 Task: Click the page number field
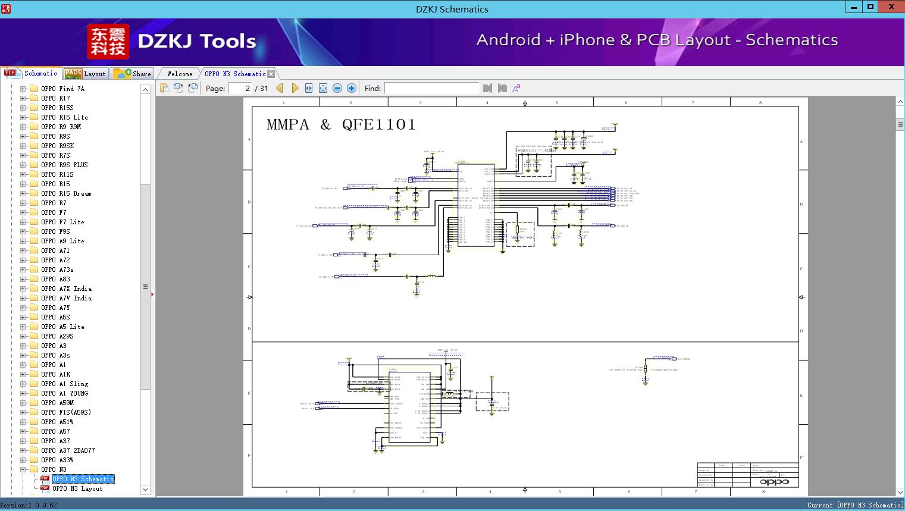[240, 88]
